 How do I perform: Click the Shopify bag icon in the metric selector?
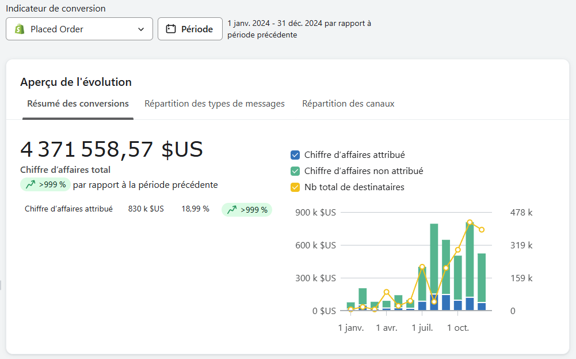[x=18, y=29]
